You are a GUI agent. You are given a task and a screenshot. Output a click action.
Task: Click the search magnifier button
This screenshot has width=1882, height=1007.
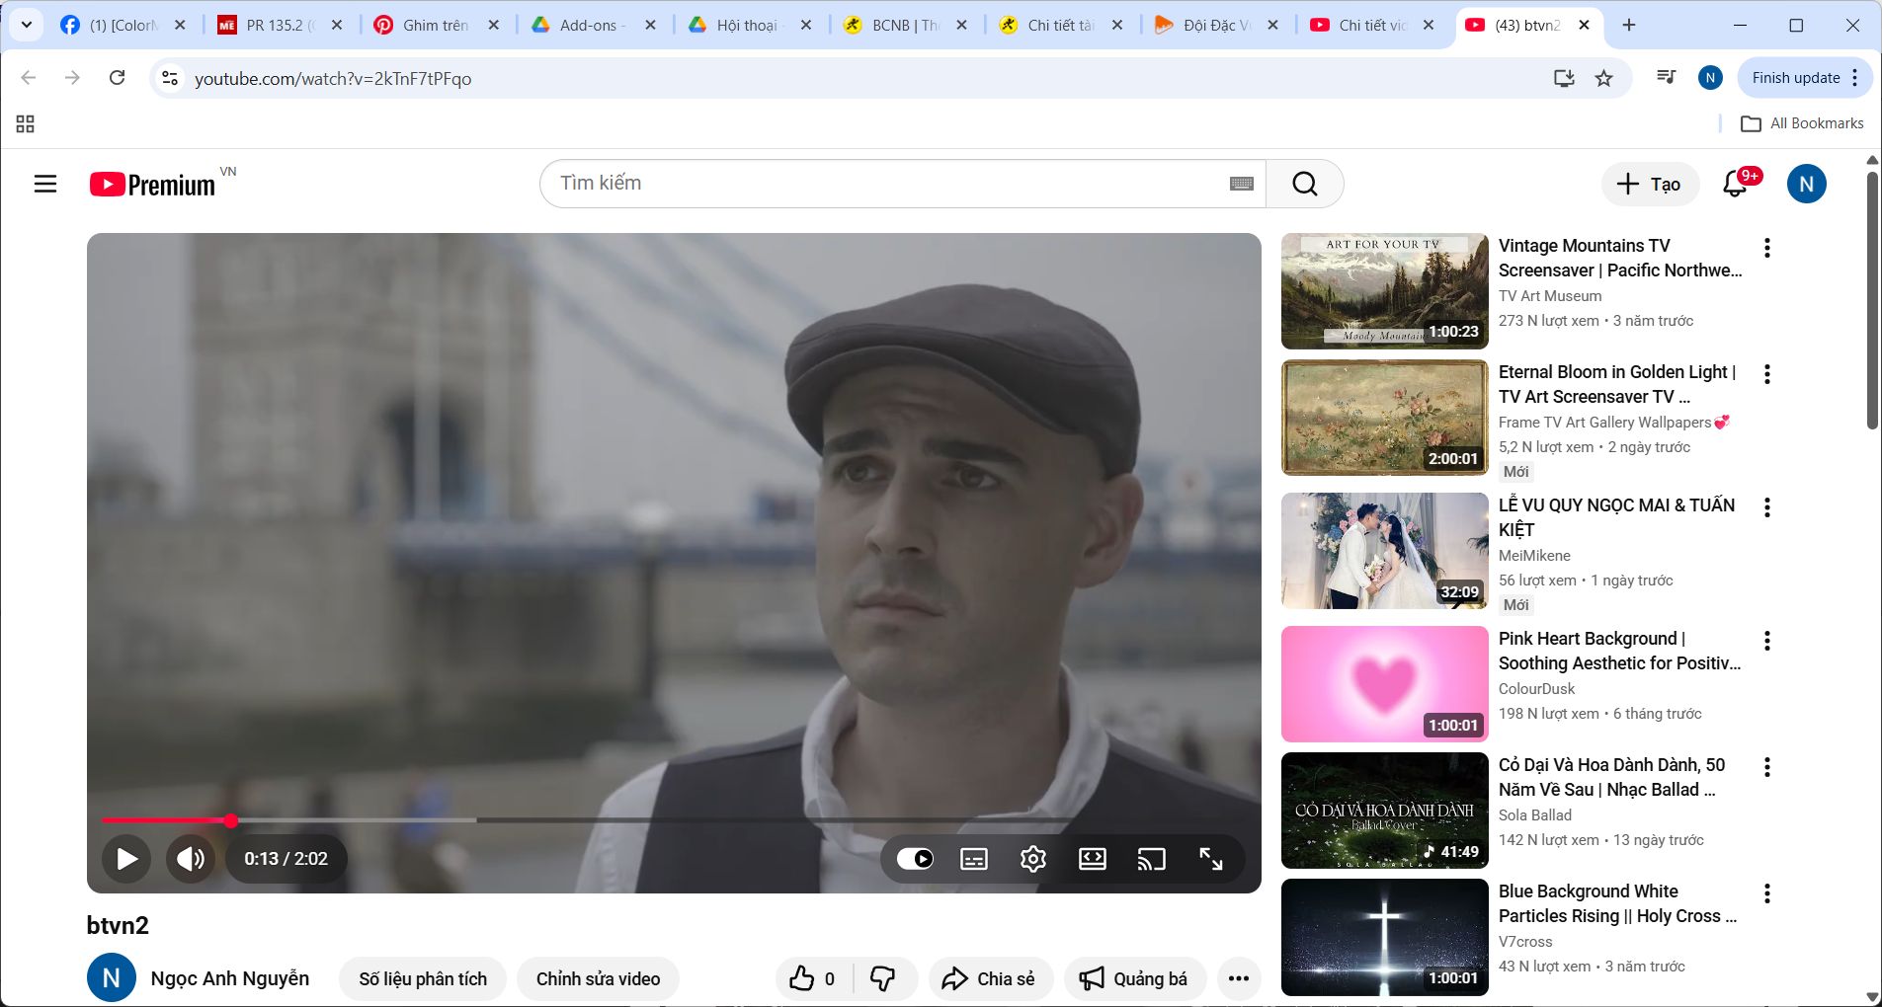(x=1305, y=184)
